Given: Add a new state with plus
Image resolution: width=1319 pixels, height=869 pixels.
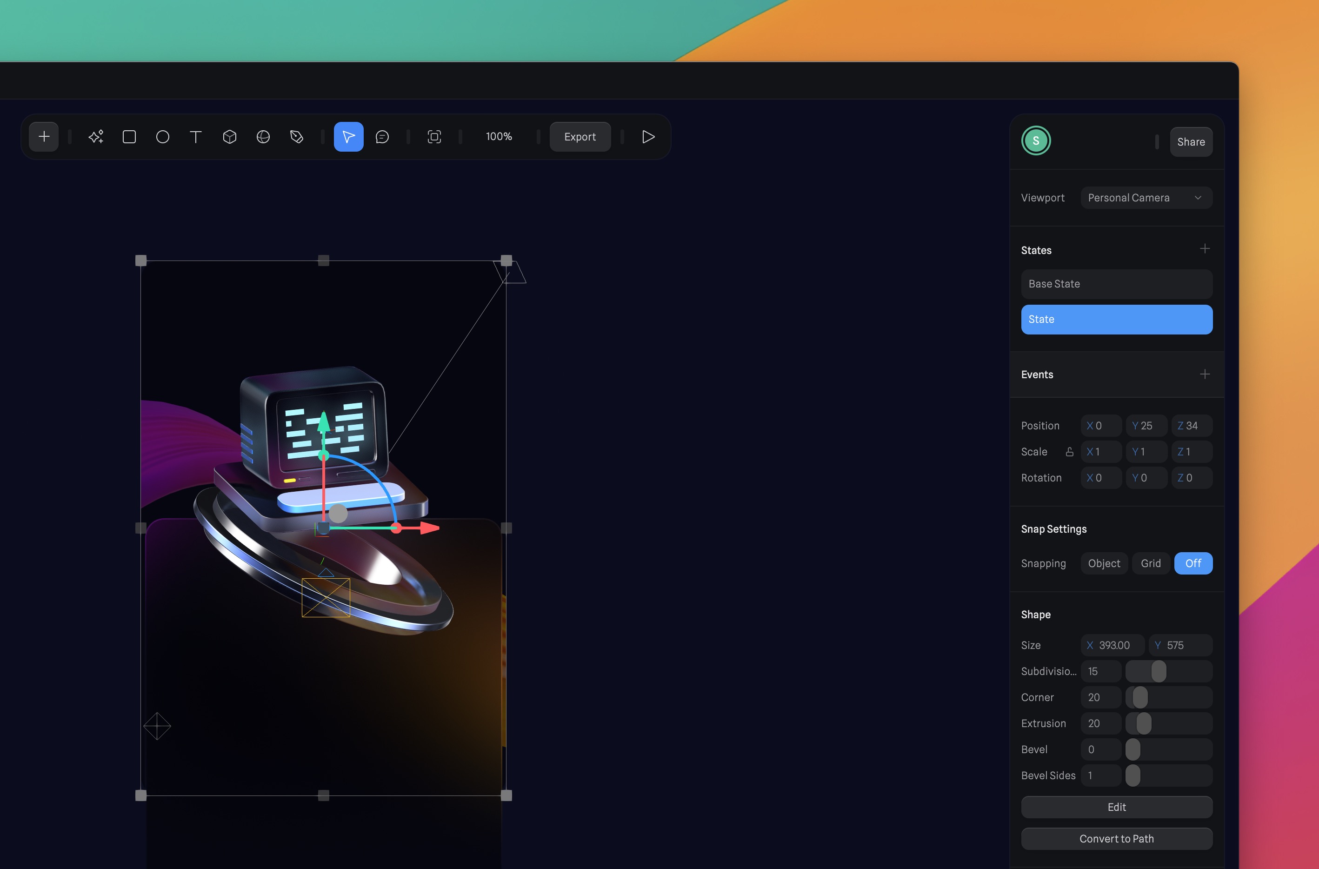Looking at the screenshot, I should click(1204, 249).
